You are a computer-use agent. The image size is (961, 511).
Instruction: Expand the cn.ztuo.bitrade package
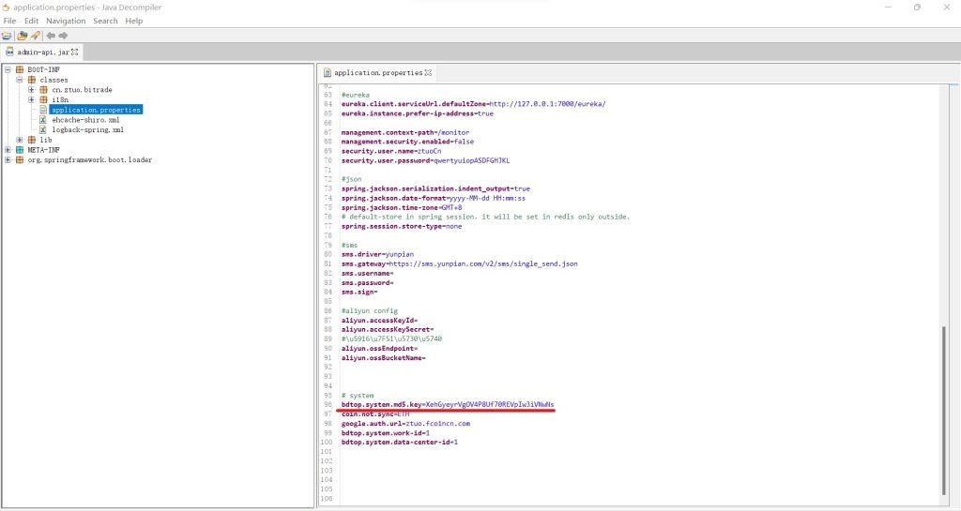(x=31, y=90)
